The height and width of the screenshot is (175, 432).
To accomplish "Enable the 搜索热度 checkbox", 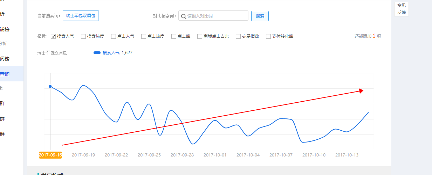I will [x=83, y=36].
